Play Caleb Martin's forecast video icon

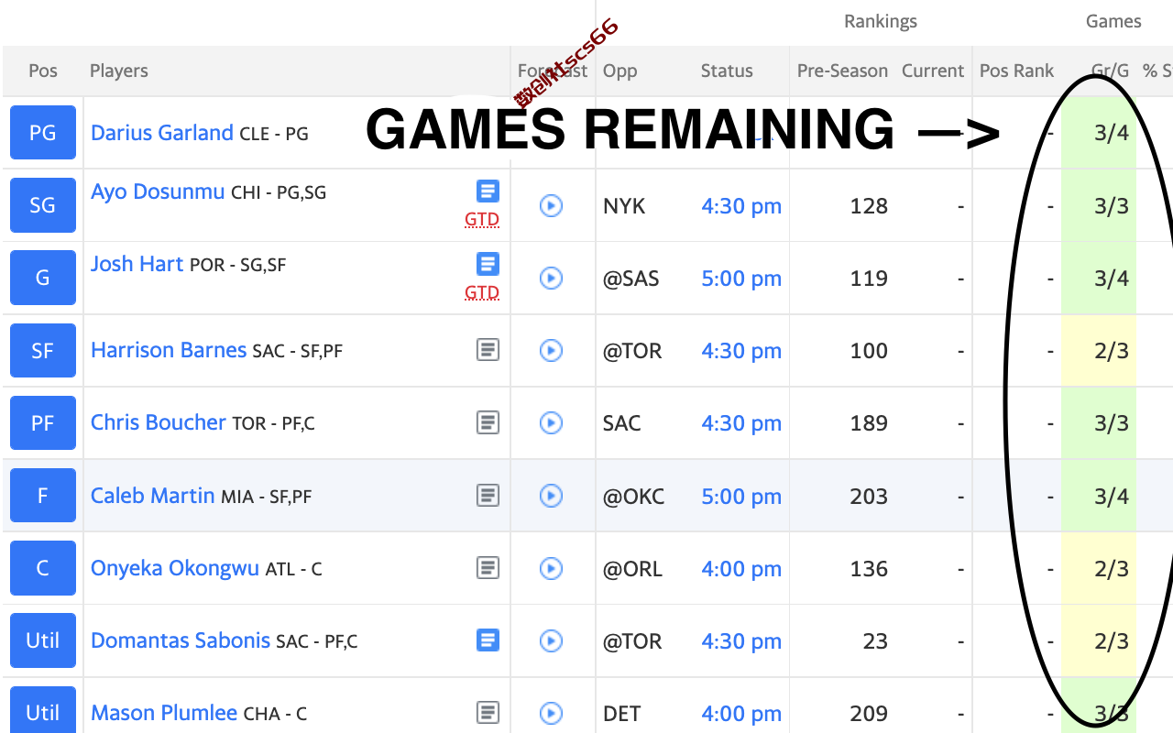tap(551, 496)
